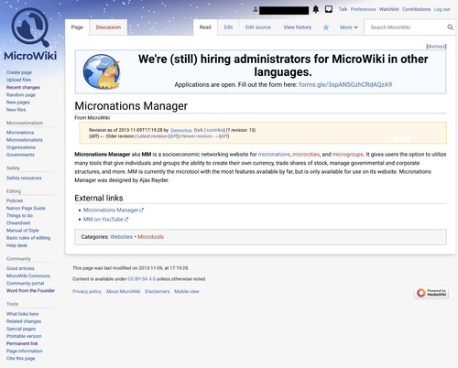Open Upload files
The image size is (458, 368).
click(x=18, y=80)
